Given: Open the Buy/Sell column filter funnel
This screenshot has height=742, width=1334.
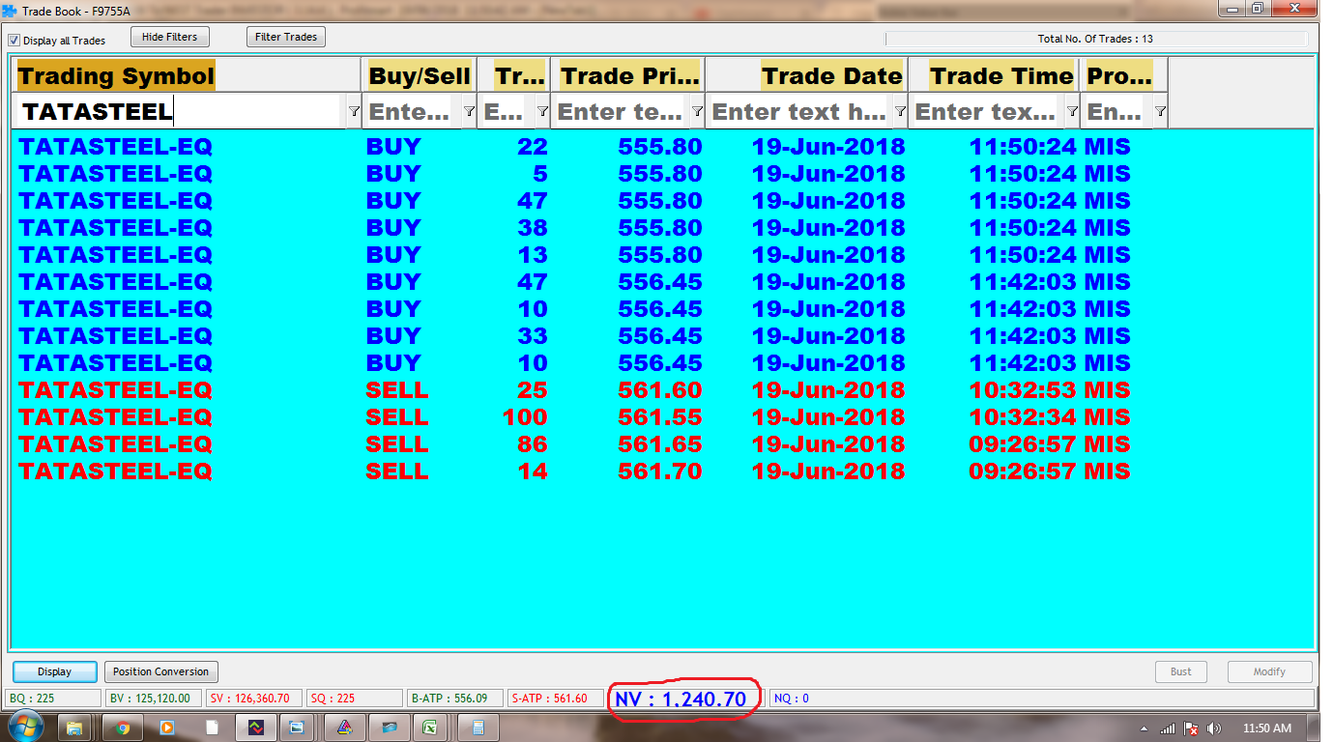Looking at the screenshot, I should [469, 112].
